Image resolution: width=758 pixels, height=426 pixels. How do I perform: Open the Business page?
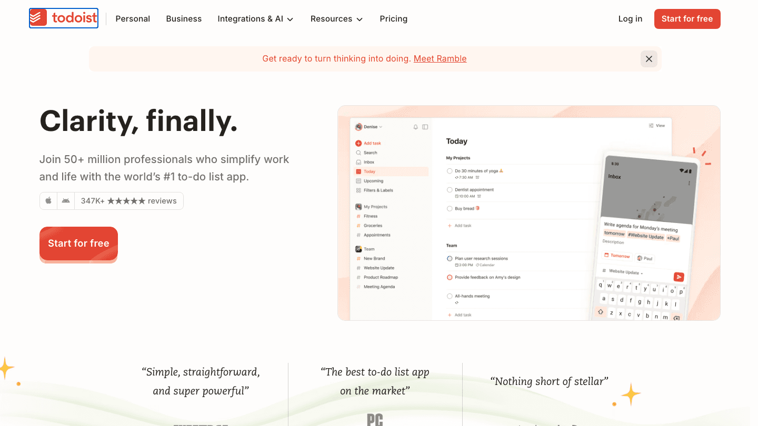(x=184, y=19)
